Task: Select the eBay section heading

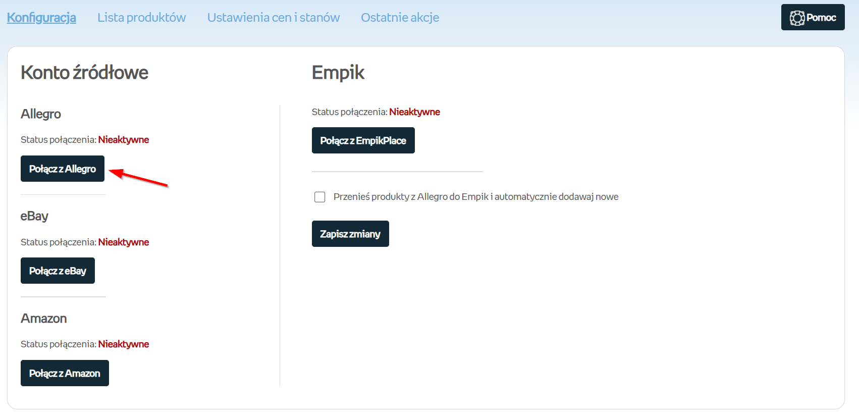Action: [x=34, y=216]
